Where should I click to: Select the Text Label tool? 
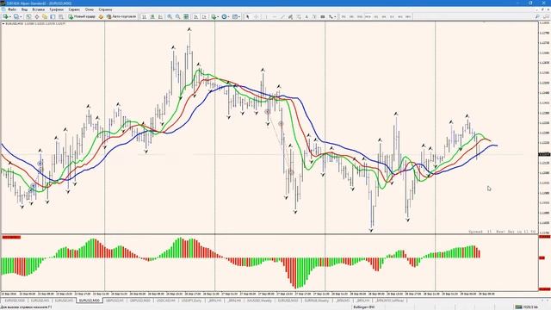pyautogui.click(x=314, y=16)
